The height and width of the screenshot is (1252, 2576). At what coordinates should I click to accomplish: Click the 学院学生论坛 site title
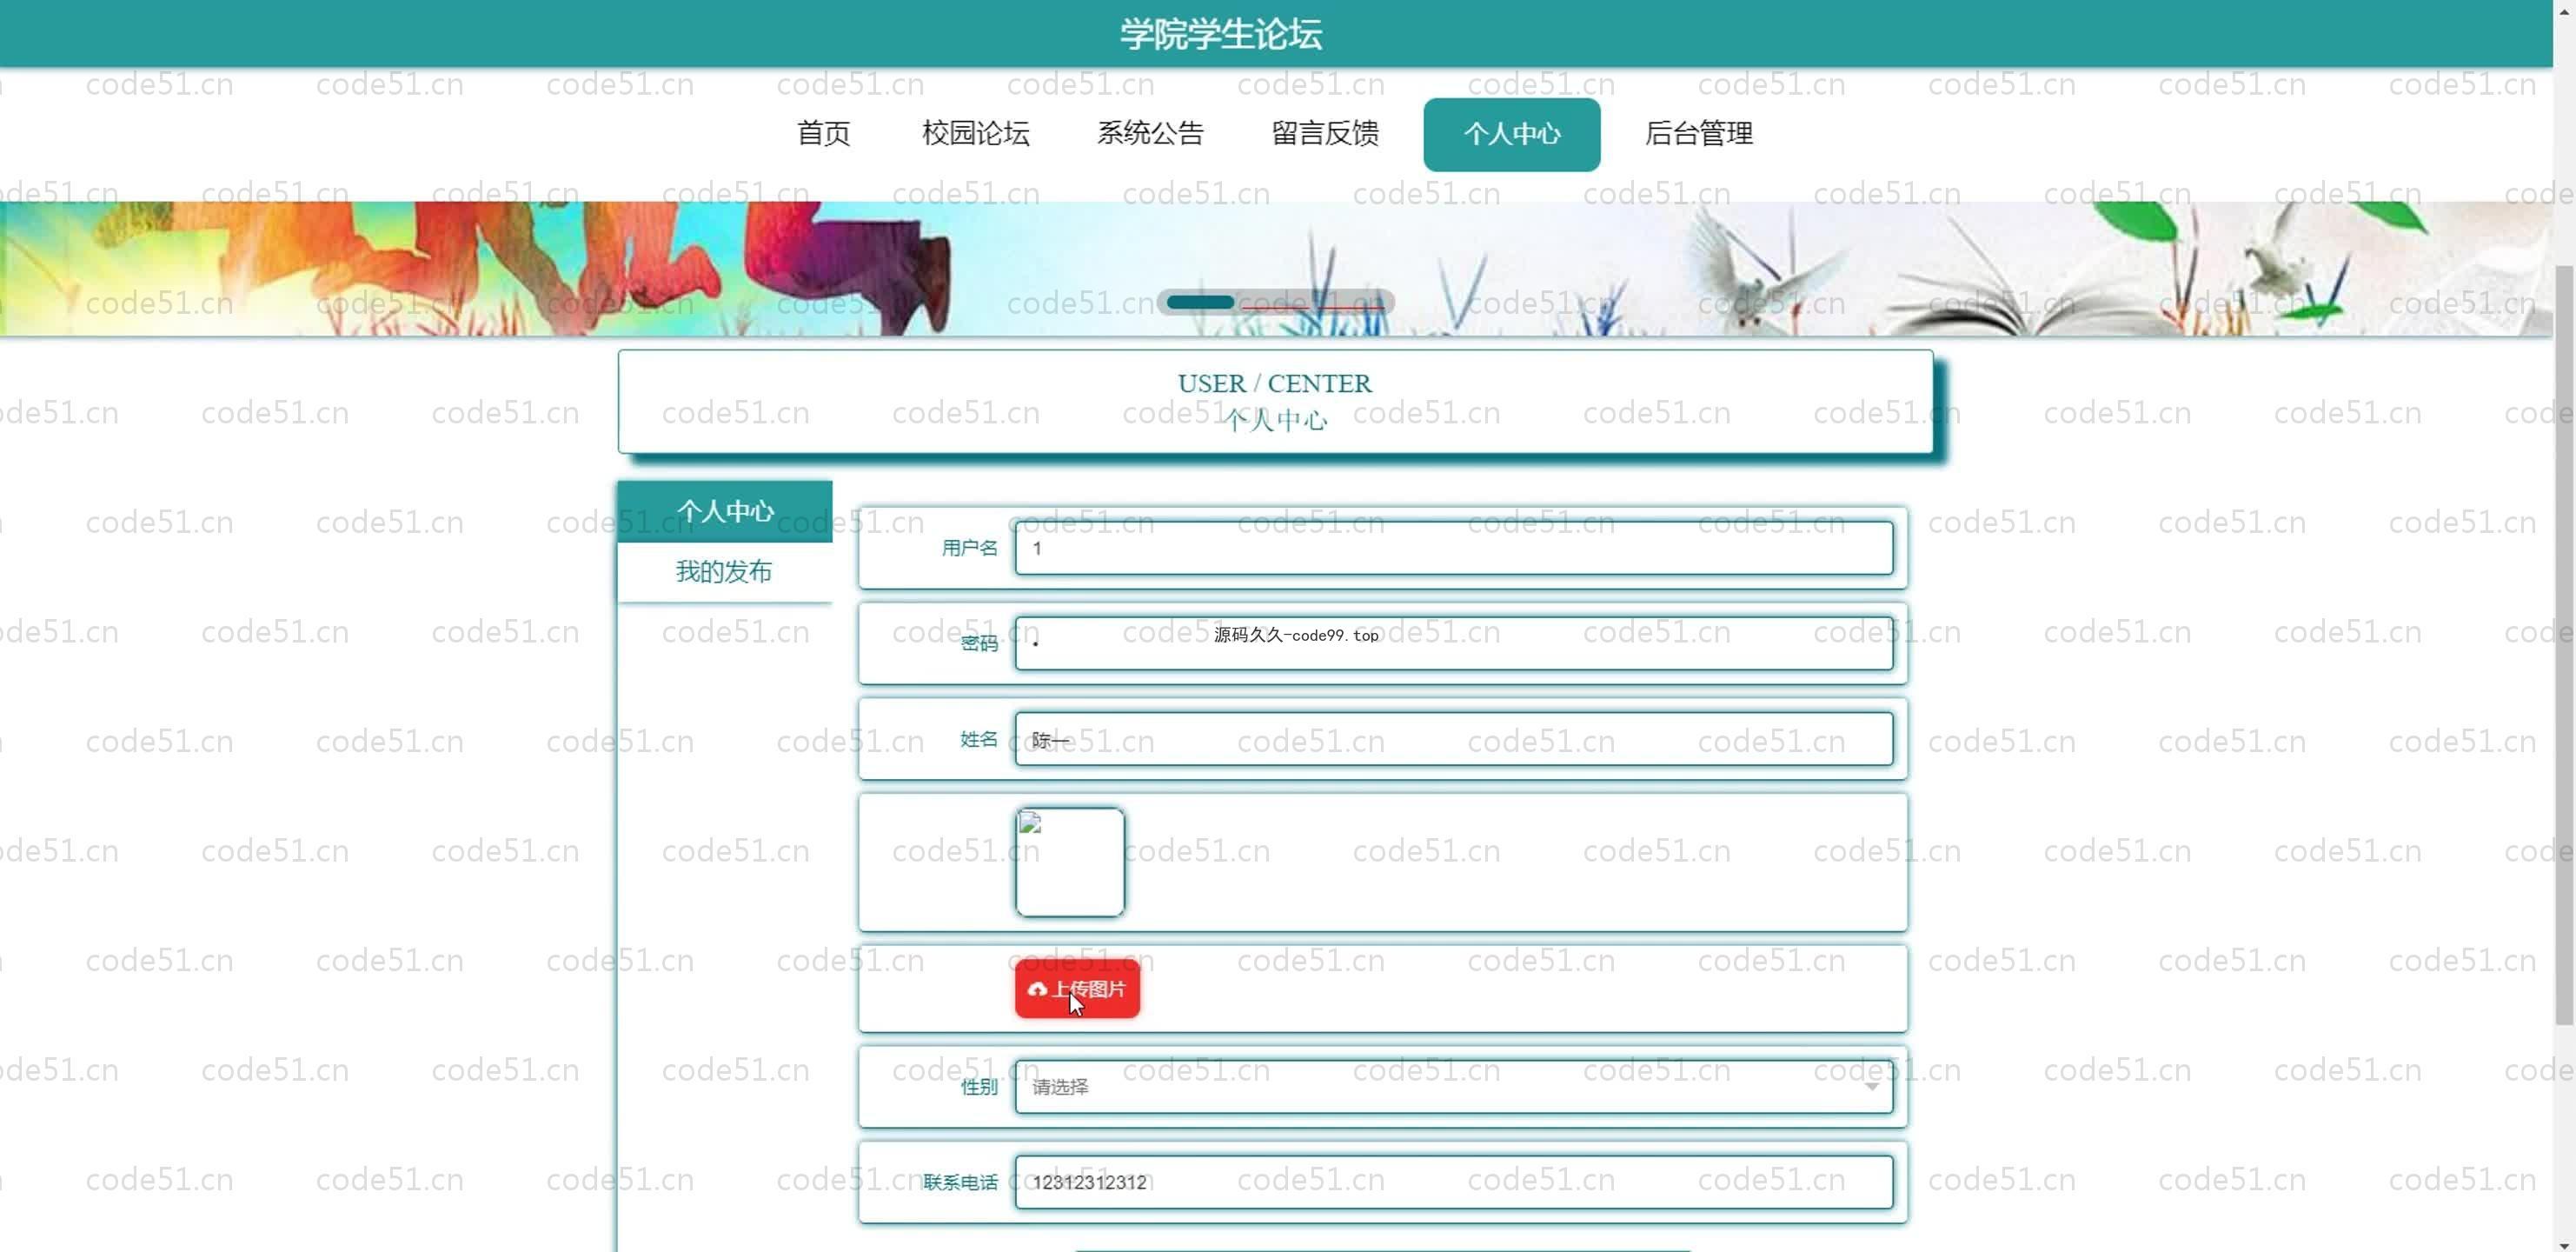(1220, 35)
